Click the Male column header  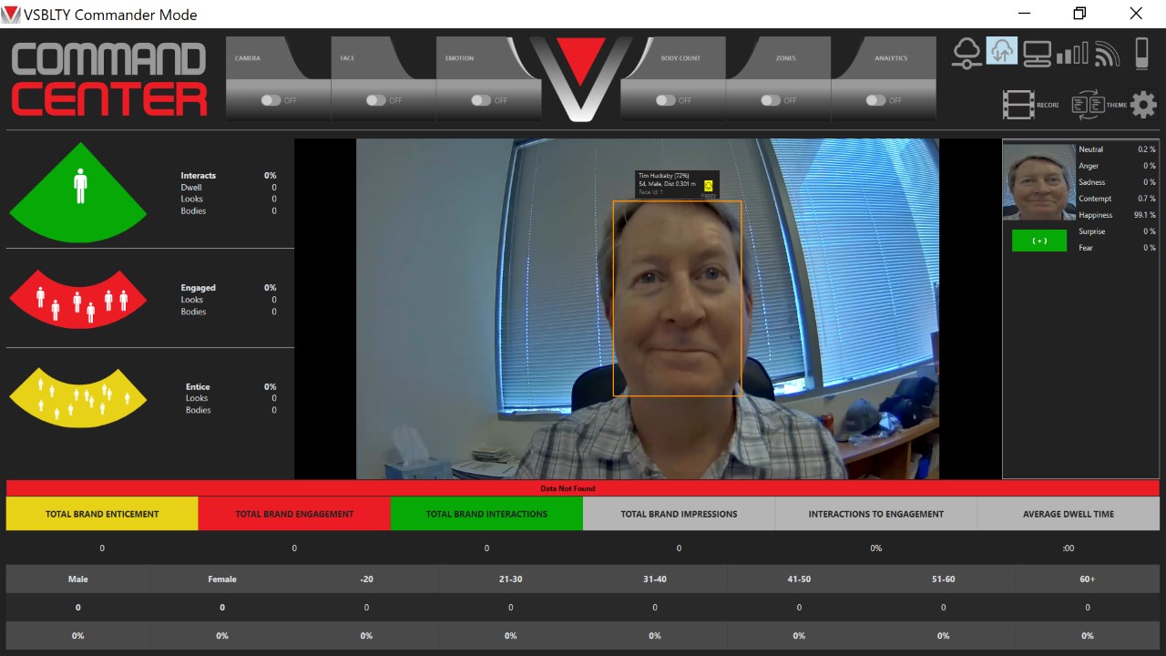point(78,579)
